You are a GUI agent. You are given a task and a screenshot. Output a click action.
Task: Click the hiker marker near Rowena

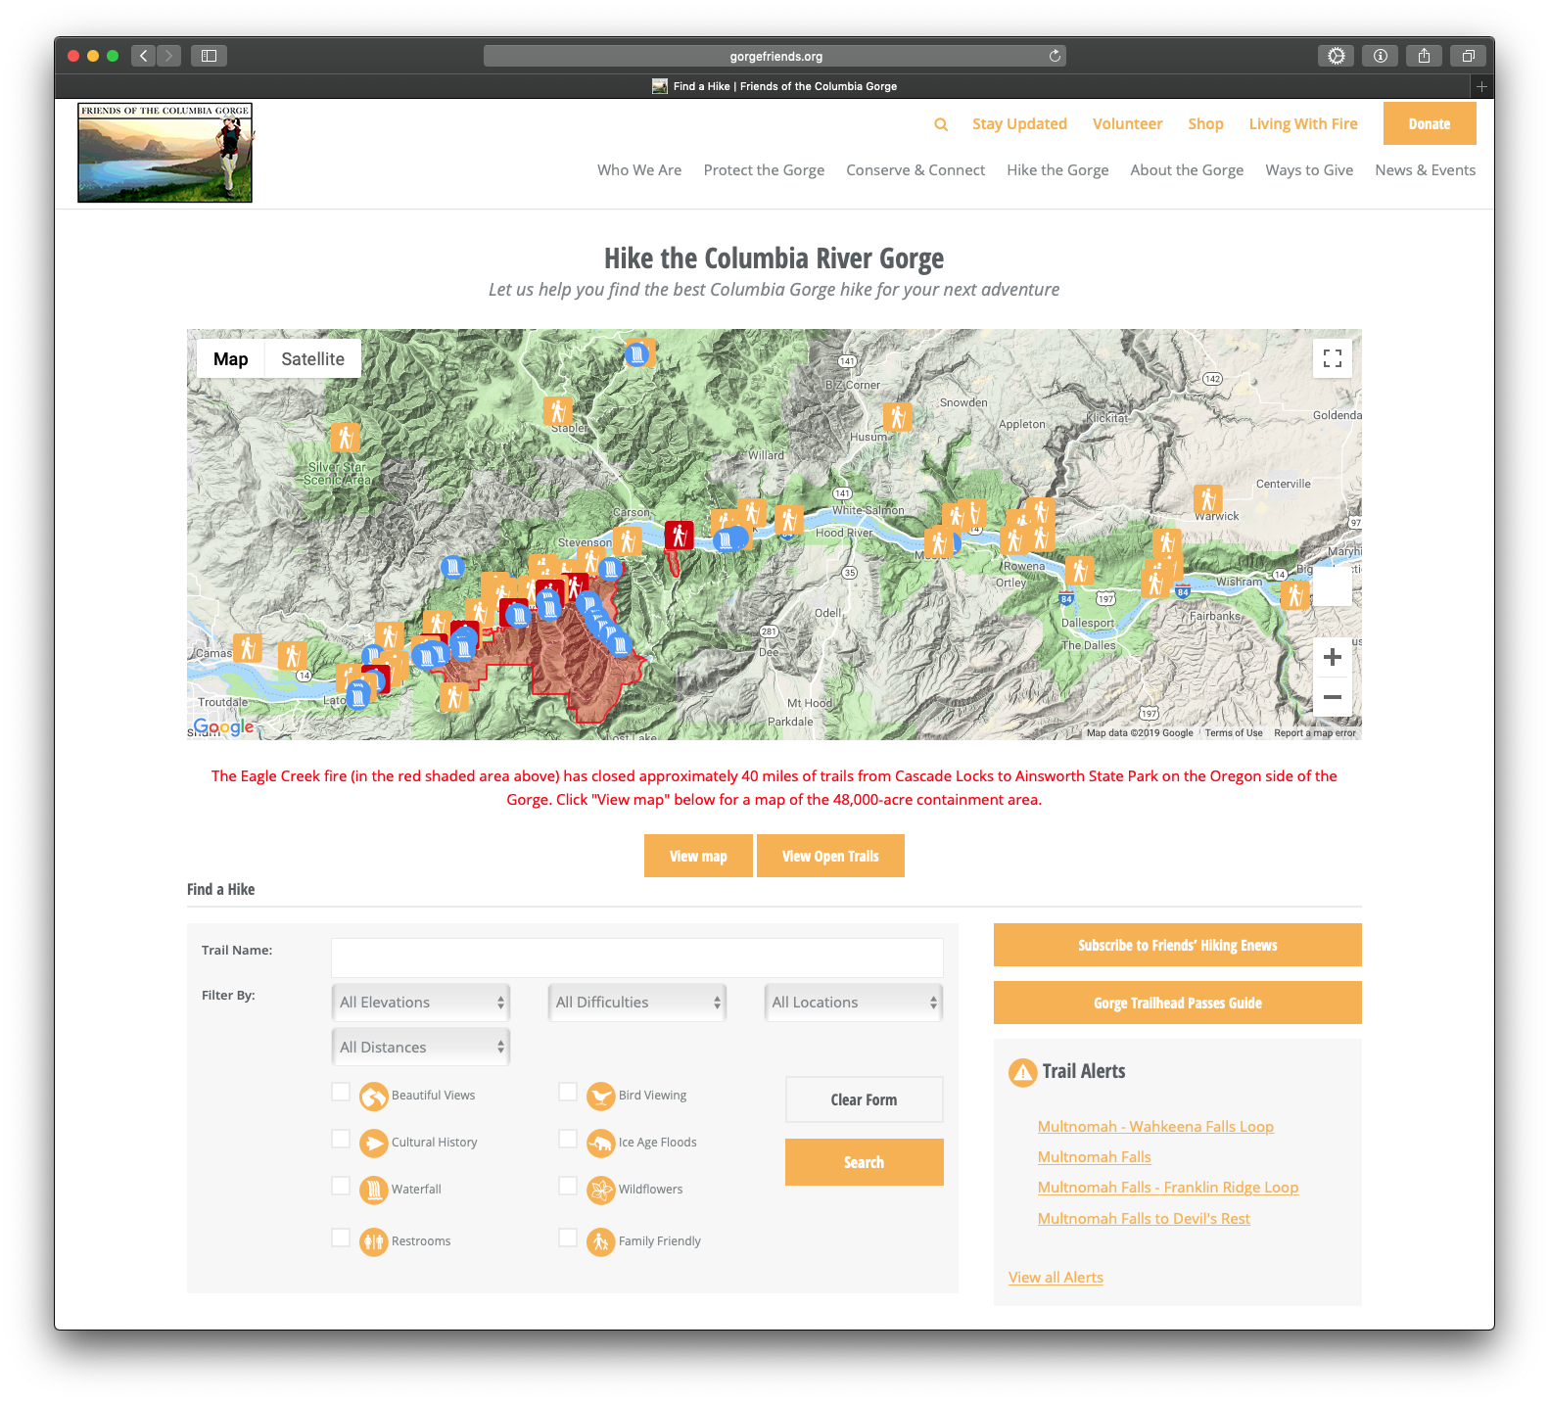click(x=1014, y=539)
